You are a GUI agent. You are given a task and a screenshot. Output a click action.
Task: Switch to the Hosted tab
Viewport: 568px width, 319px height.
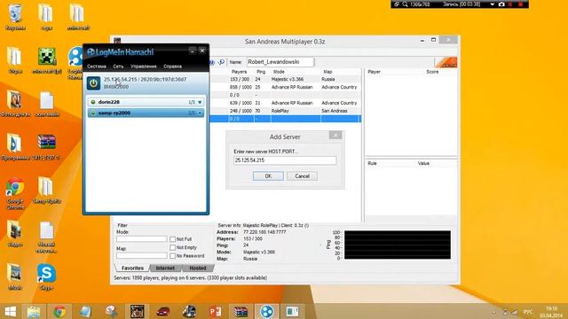(198, 268)
